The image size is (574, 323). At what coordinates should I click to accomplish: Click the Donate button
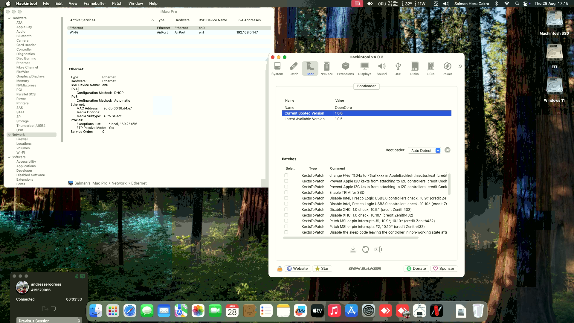pyautogui.click(x=416, y=269)
